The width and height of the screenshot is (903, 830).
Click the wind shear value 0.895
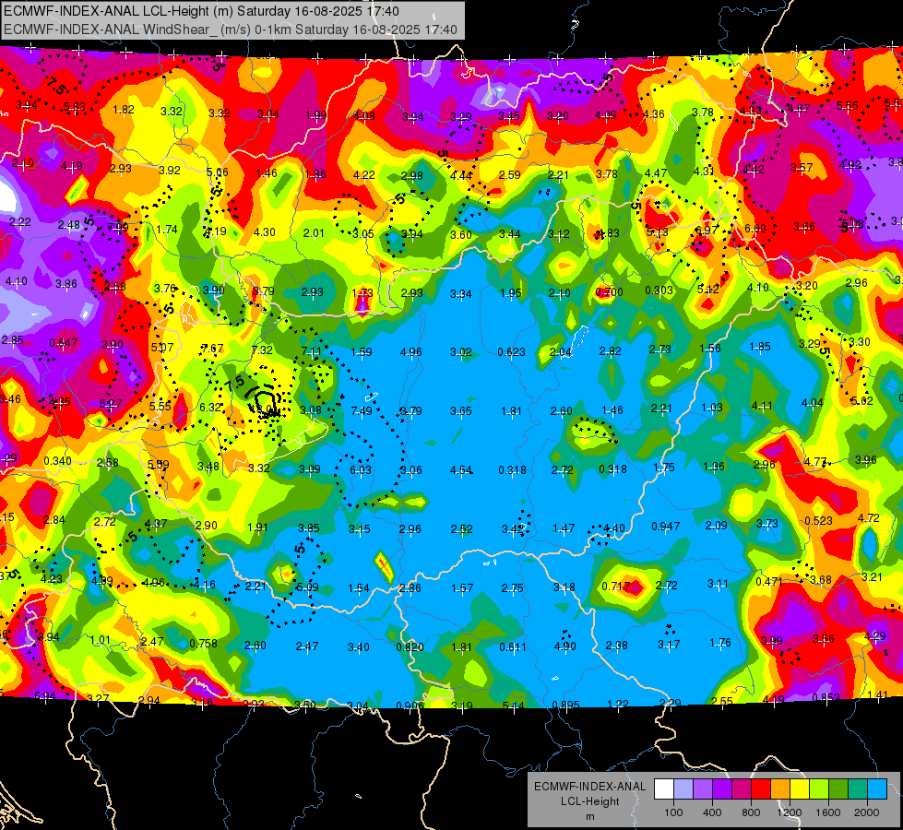click(565, 705)
